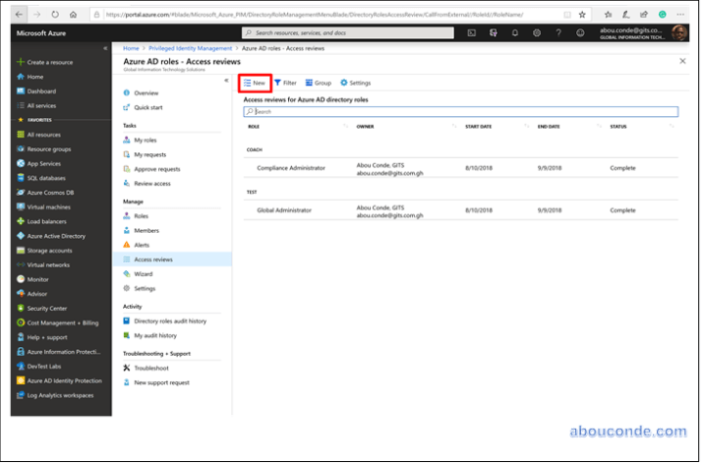This screenshot has width=702, height=463.
Task: Open the Filter option in toolbar
Action: click(285, 83)
